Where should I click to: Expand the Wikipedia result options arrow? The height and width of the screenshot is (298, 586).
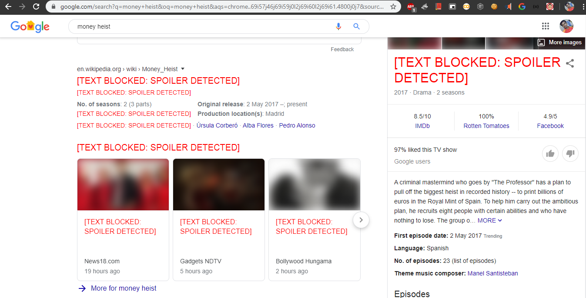[x=183, y=69]
